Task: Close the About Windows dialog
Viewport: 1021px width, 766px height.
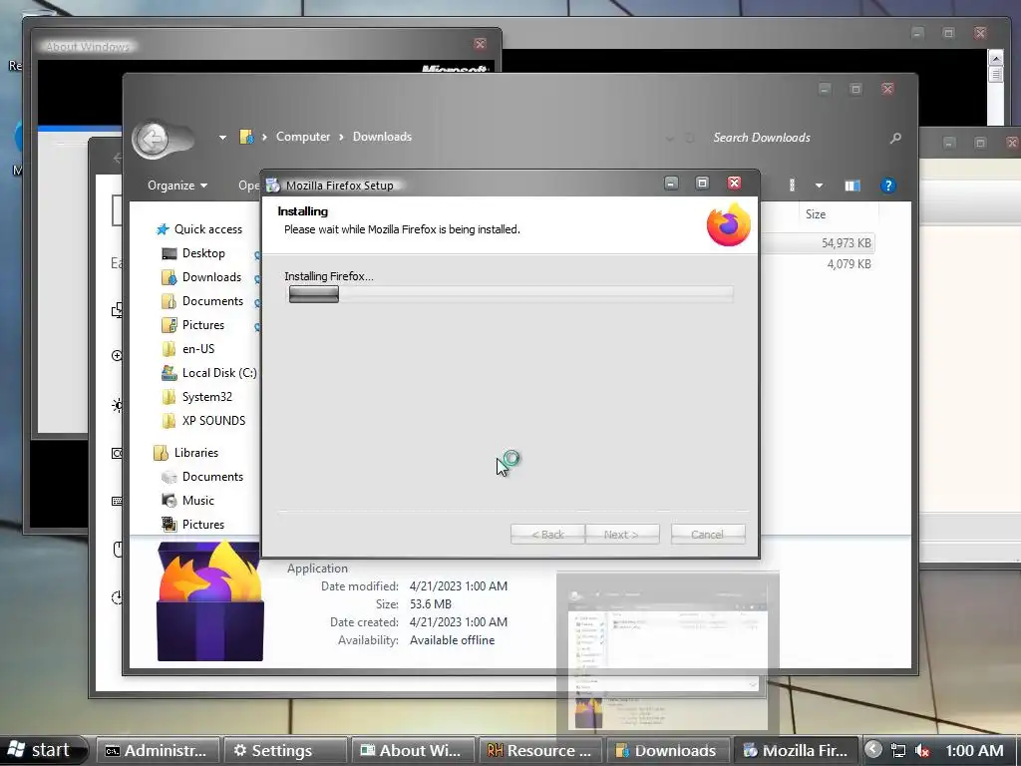Action: pos(481,44)
